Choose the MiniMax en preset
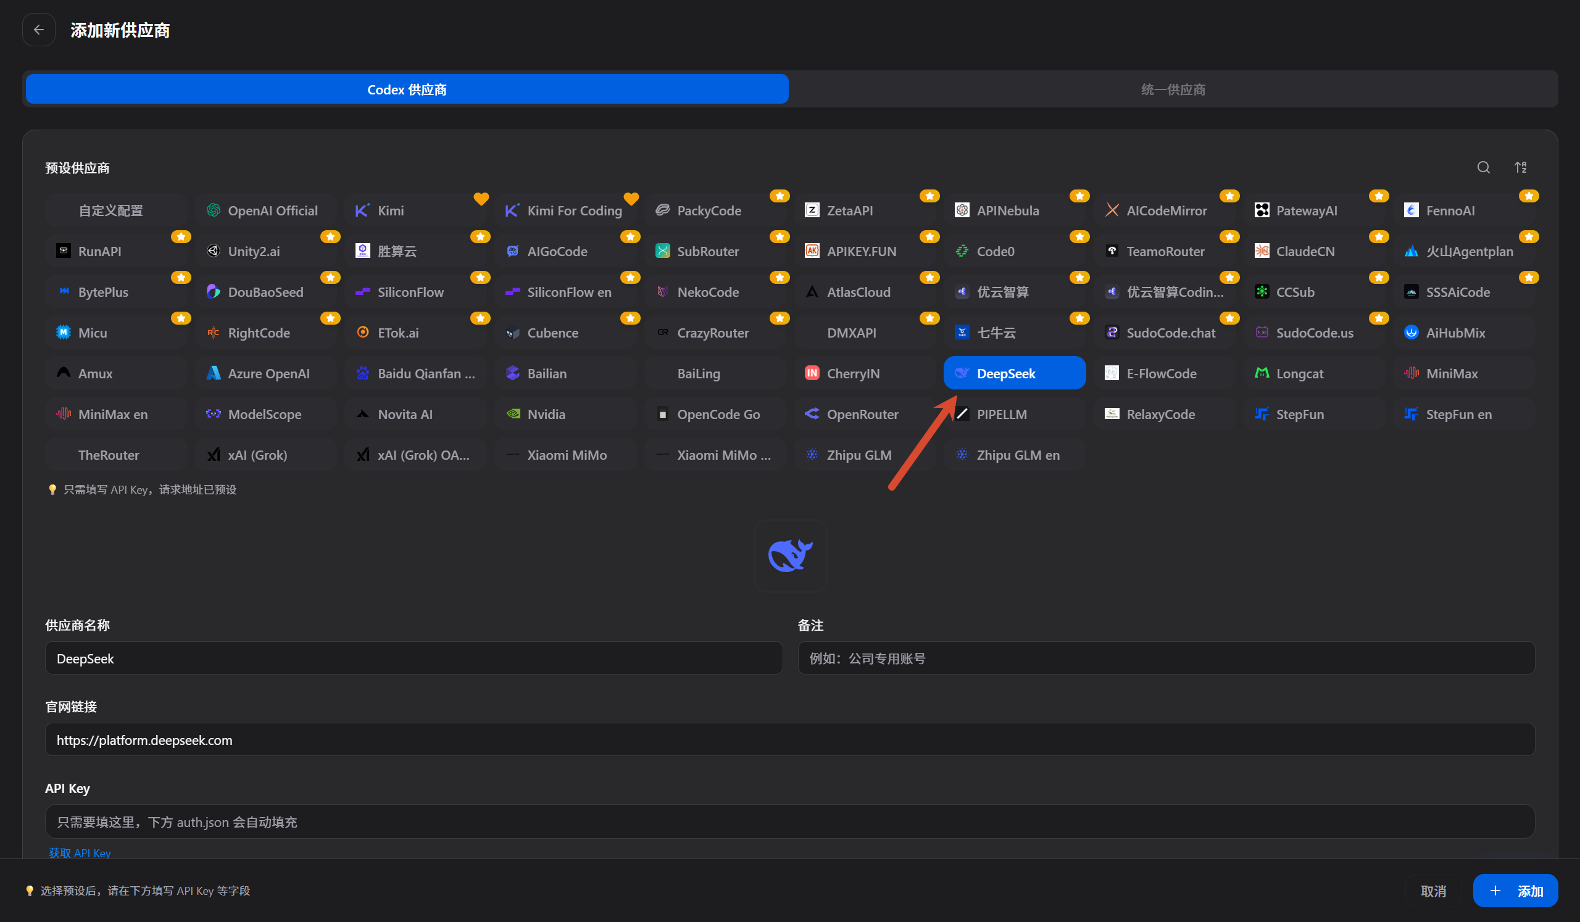 (x=116, y=414)
